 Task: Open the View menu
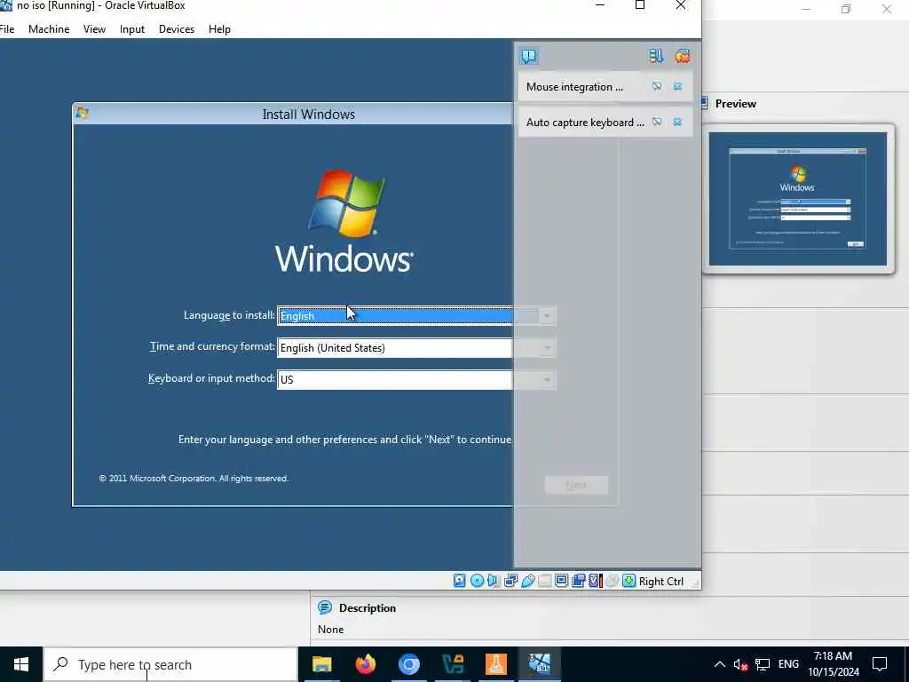(x=94, y=29)
